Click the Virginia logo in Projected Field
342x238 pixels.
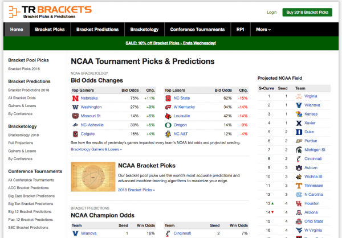click(x=299, y=96)
